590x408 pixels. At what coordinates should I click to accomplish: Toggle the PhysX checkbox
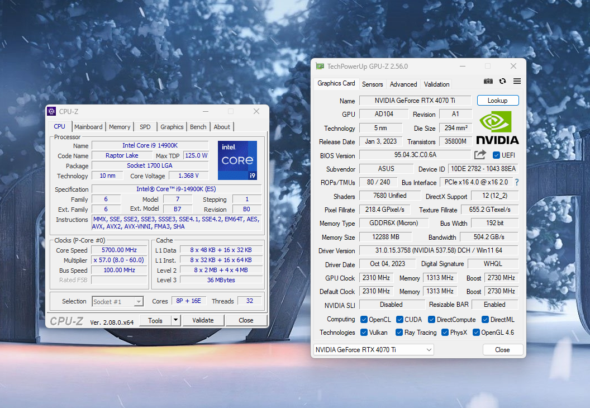coord(445,333)
